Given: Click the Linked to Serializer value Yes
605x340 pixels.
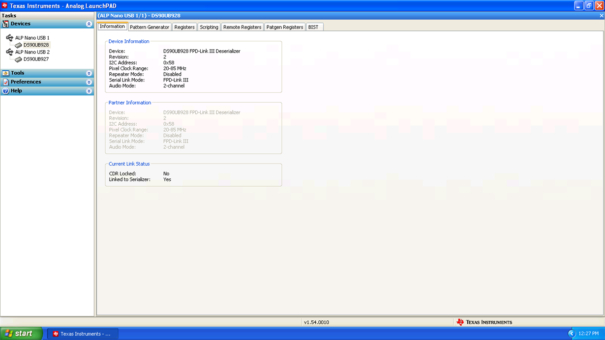Looking at the screenshot, I should pyautogui.click(x=167, y=180).
